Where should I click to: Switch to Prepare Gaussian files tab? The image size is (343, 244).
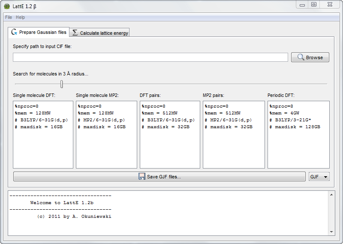39,32
